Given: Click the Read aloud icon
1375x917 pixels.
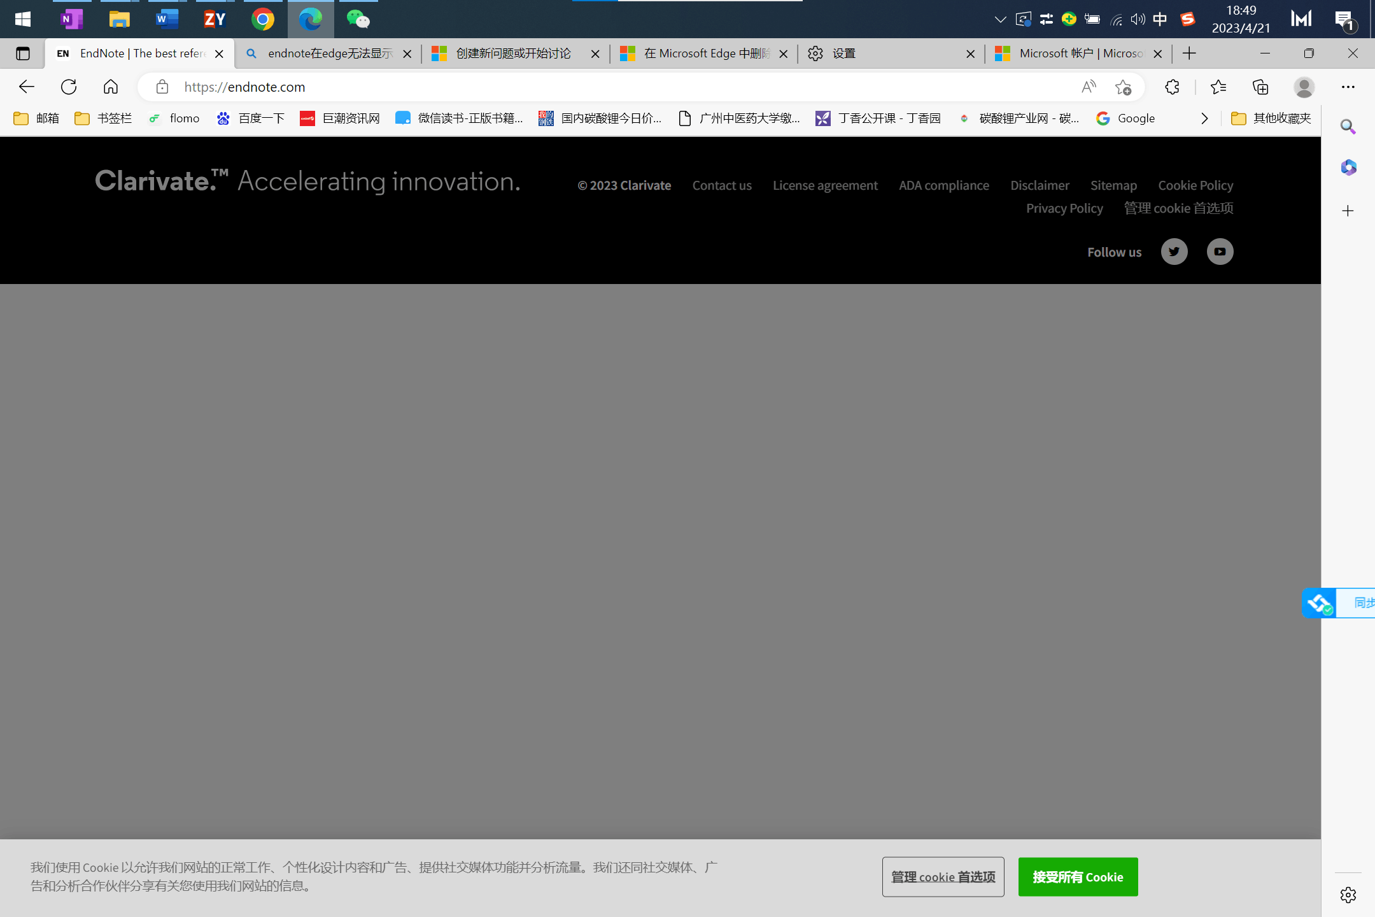Looking at the screenshot, I should (1089, 87).
